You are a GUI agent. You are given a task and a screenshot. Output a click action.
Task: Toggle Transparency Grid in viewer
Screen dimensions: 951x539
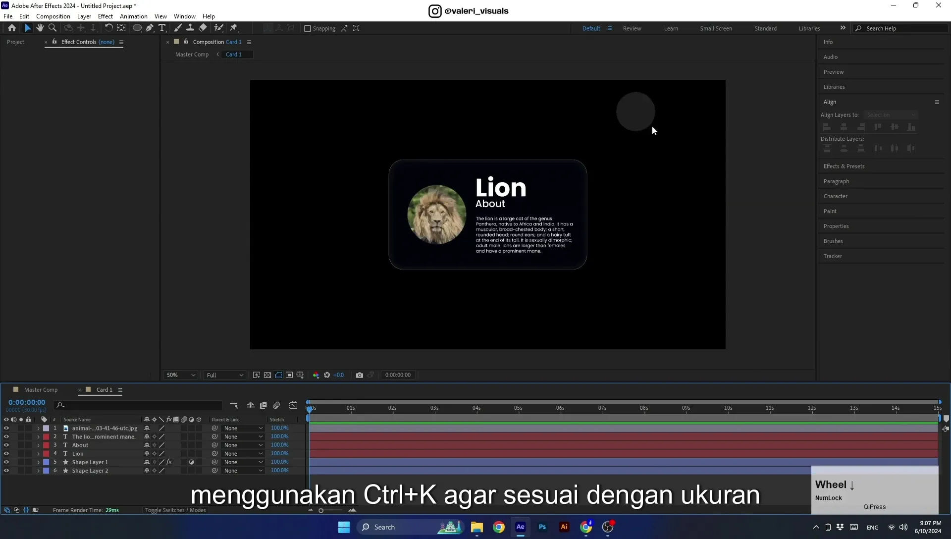pyautogui.click(x=267, y=375)
